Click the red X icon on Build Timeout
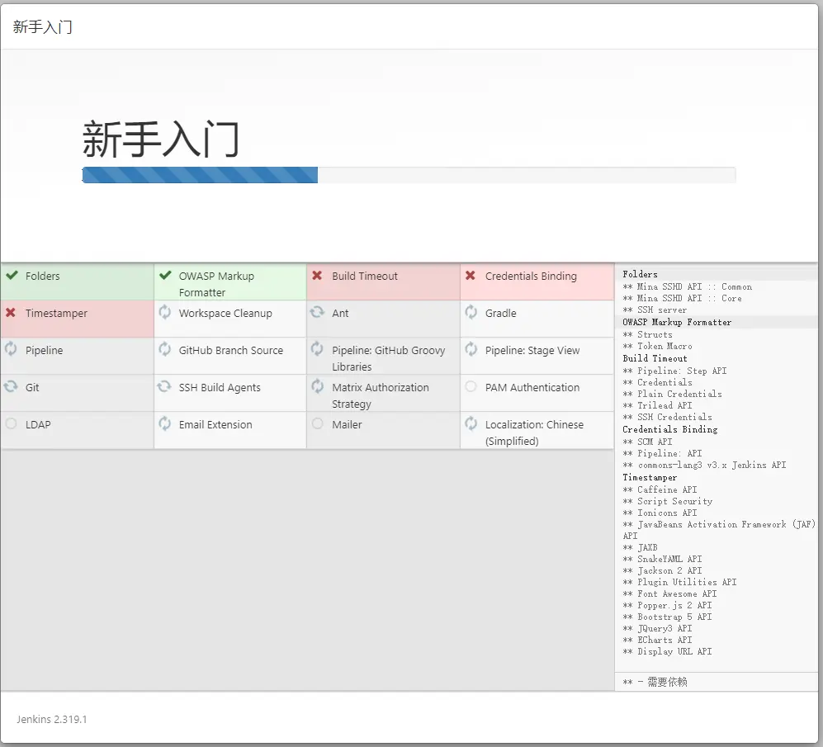Viewport: 823px width, 747px height. [318, 277]
